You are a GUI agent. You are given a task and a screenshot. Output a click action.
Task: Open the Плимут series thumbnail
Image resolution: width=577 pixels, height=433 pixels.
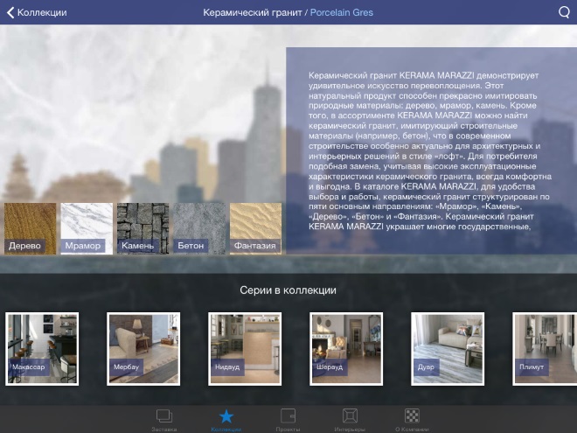point(545,349)
